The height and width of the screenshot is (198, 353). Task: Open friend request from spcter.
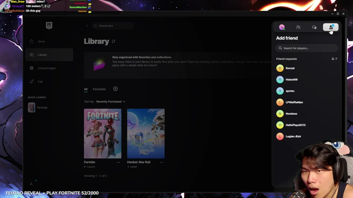[x=307, y=91]
